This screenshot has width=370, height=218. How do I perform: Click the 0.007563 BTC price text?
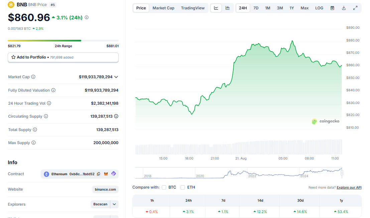tap(19, 28)
